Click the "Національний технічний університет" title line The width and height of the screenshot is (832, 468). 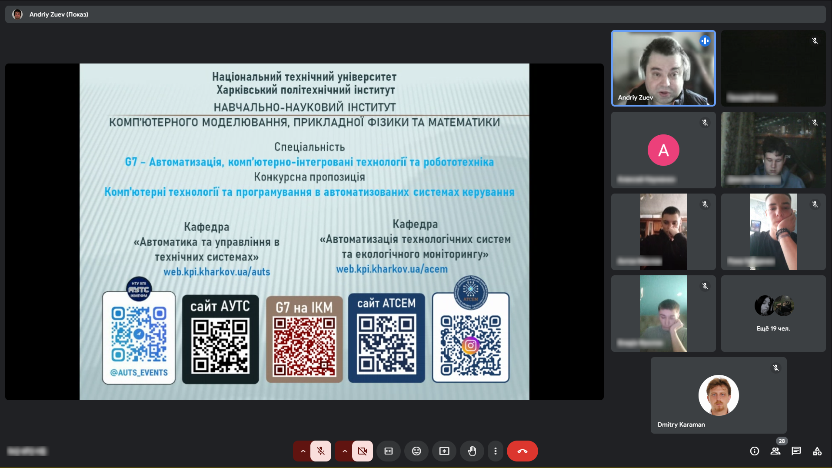304,77
